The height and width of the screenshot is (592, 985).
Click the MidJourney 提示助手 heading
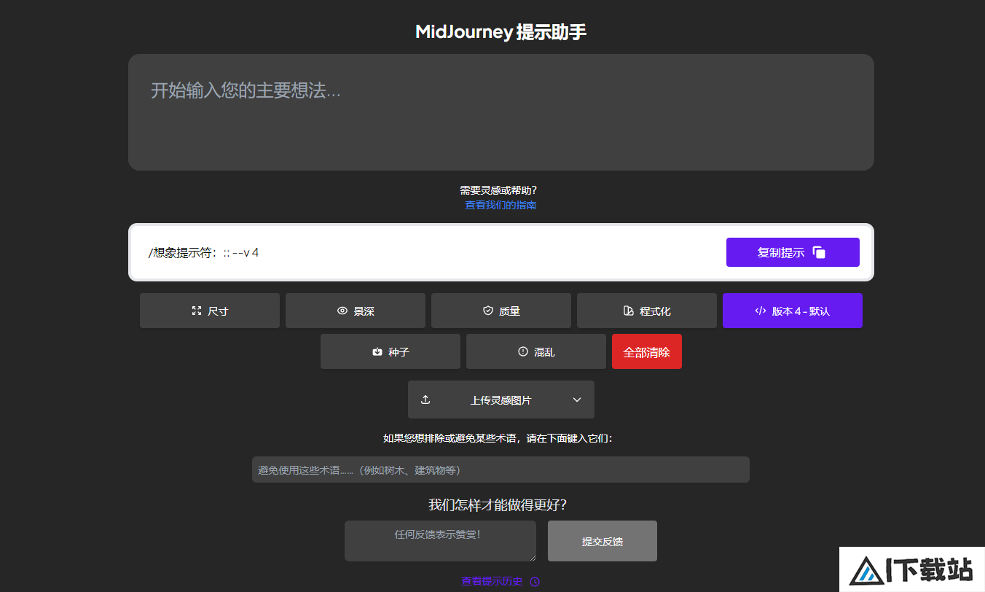[x=501, y=32]
